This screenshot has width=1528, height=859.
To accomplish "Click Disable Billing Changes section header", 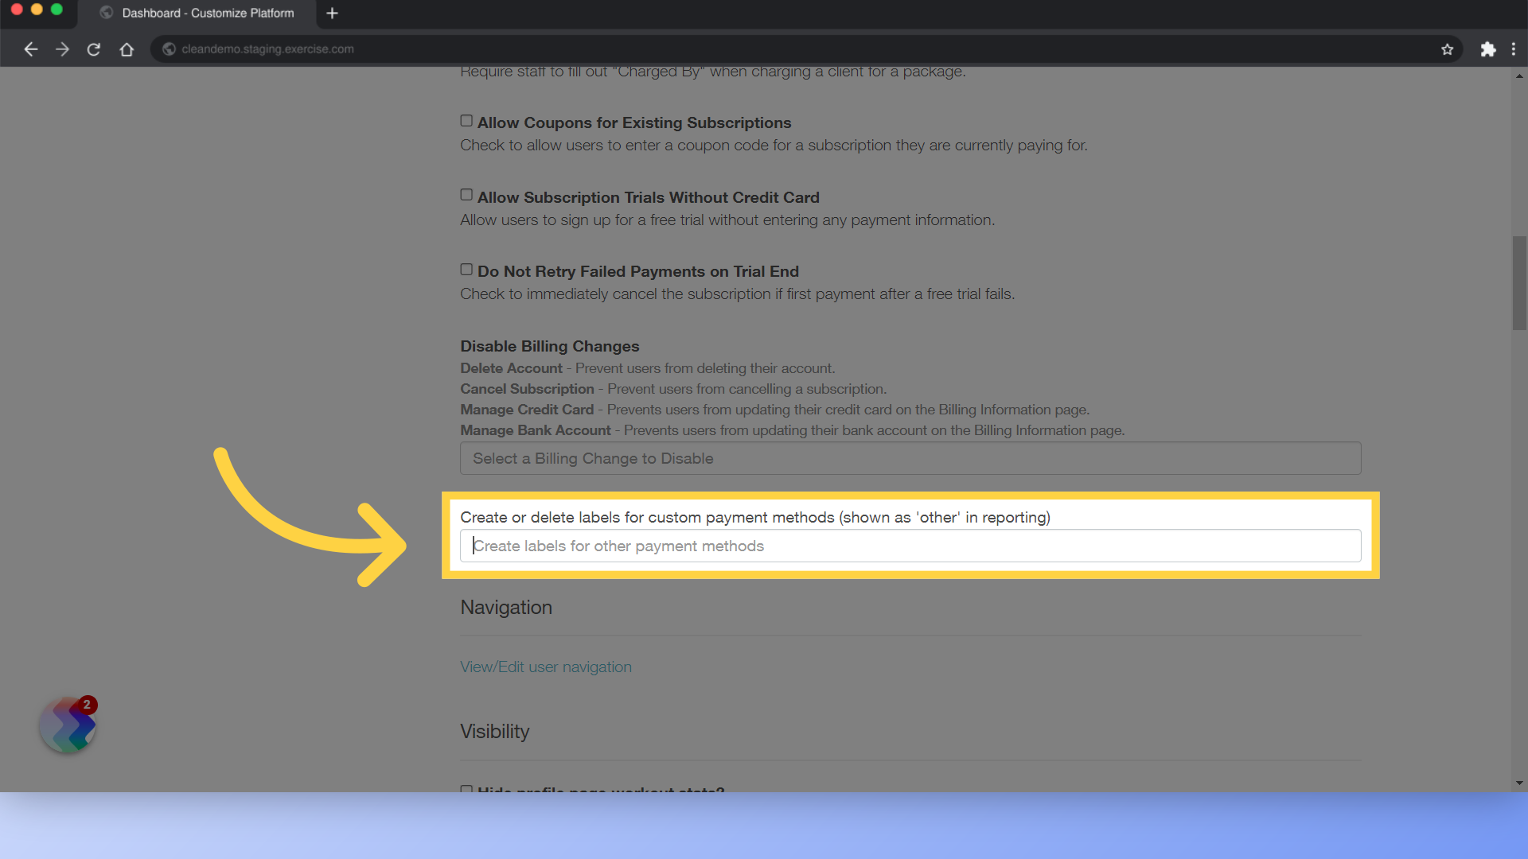I will [x=549, y=346].
